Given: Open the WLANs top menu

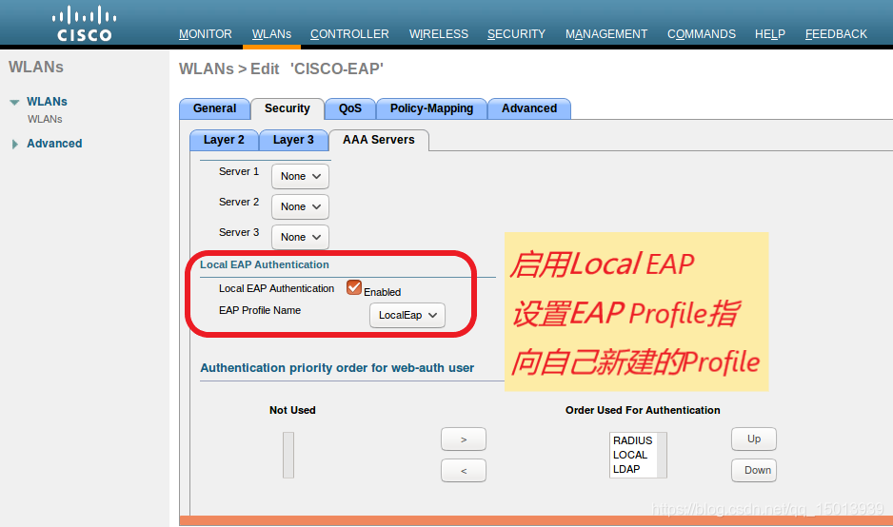Looking at the screenshot, I should tap(271, 34).
